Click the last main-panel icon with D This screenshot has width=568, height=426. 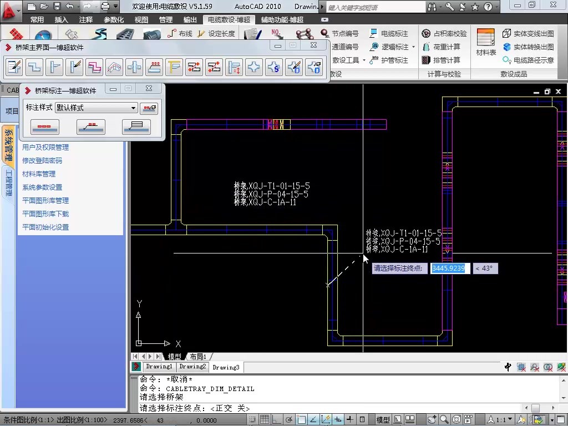pos(314,67)
